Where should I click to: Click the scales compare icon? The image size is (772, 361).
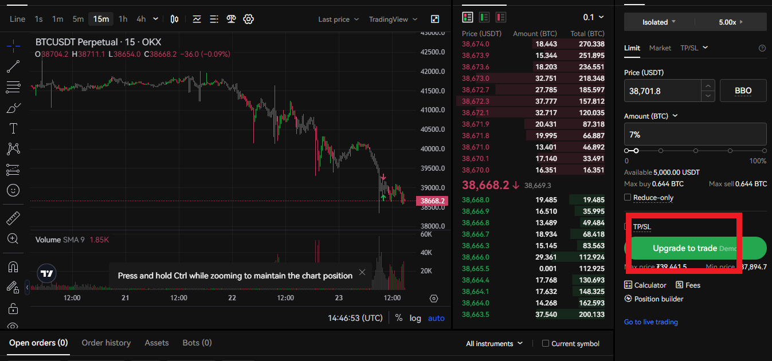pyautogui.click(x=231, y=19)
